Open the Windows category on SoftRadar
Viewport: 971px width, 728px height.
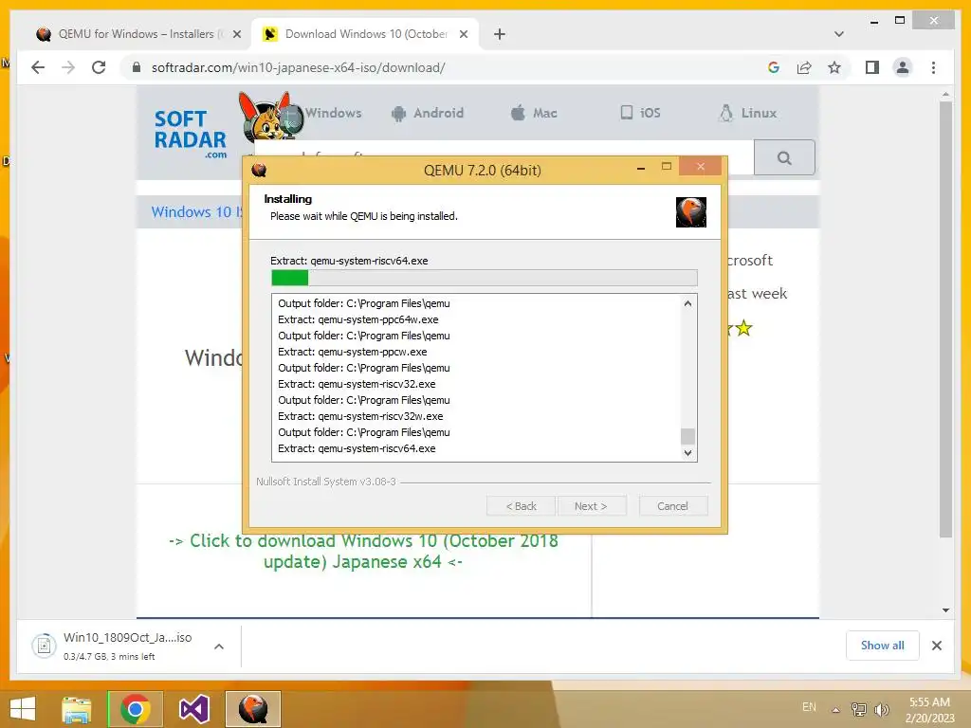[333, 113]
